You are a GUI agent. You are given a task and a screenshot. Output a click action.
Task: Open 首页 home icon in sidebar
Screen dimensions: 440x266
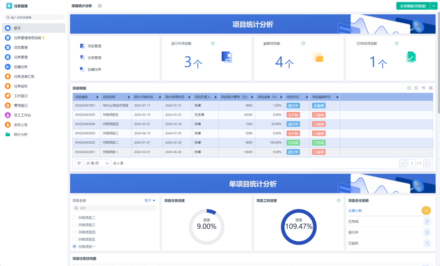(8, 28)
